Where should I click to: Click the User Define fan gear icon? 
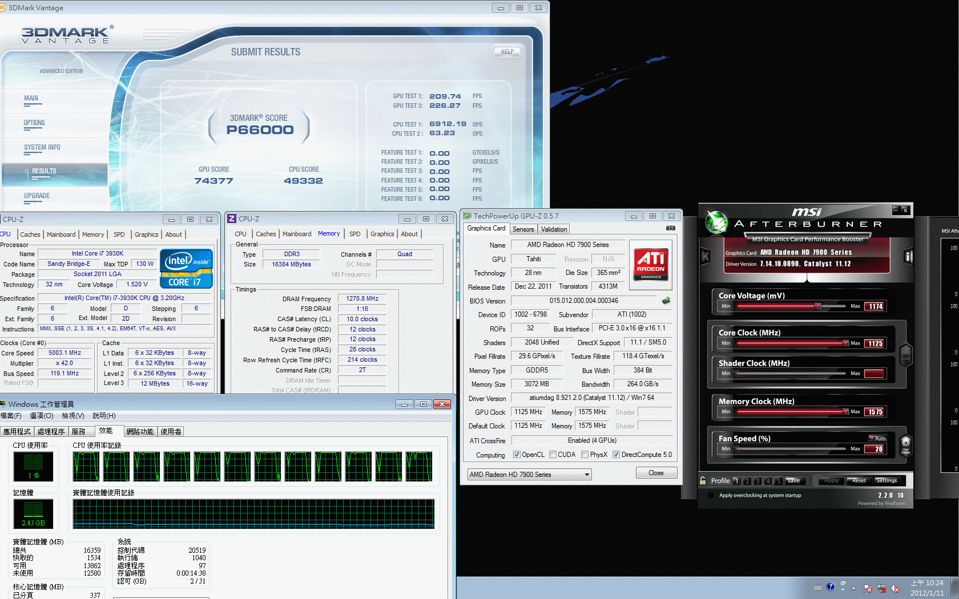[x=905, y=445]
